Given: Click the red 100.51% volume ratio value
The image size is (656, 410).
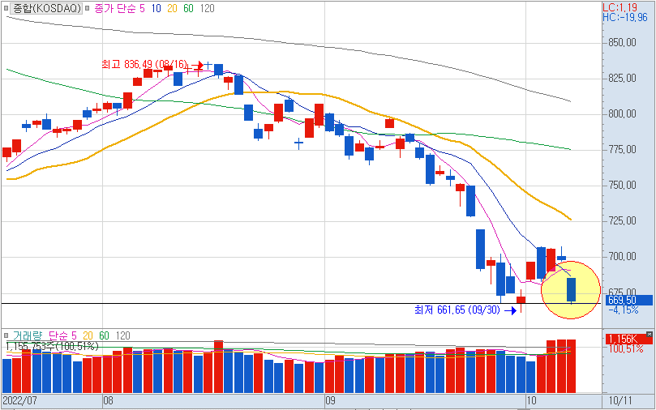Looking at the screenshot, I should 626,348.
